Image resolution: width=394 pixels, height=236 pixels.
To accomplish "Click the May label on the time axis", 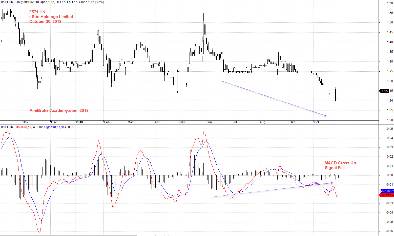I will click(182, 122).
